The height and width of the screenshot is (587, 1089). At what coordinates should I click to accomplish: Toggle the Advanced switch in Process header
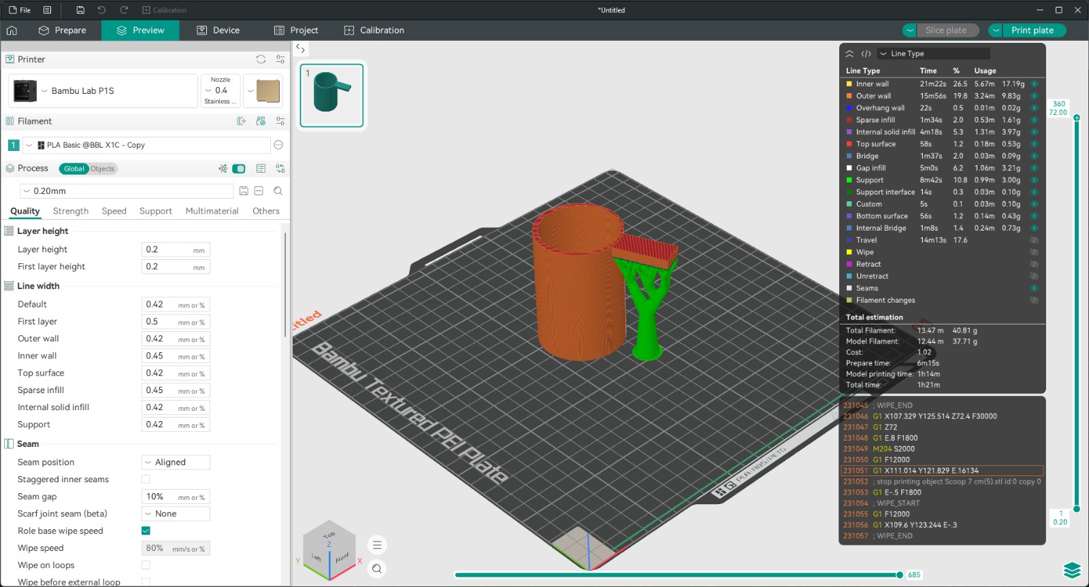coord(238,169)
